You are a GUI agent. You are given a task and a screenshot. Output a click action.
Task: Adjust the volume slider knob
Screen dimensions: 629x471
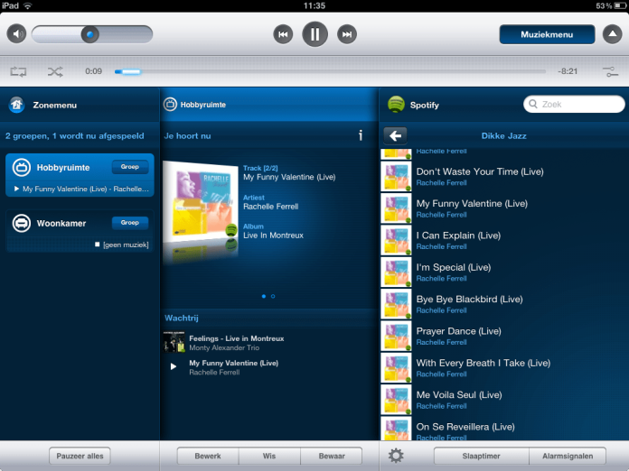[x=89, y=34]
